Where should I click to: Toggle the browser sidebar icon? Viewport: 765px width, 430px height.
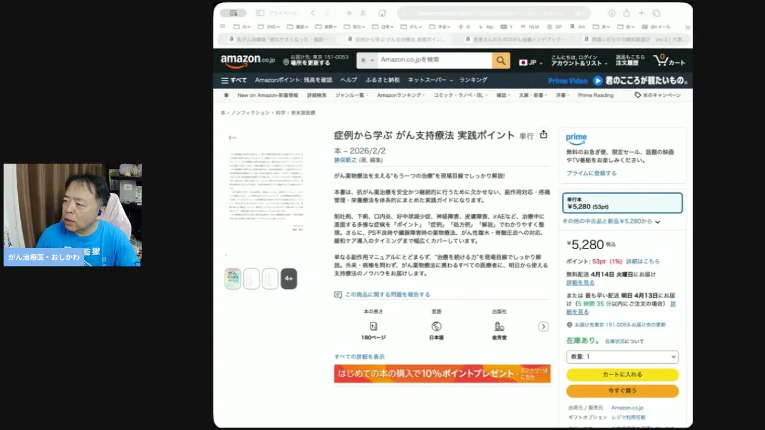(261, 13)
